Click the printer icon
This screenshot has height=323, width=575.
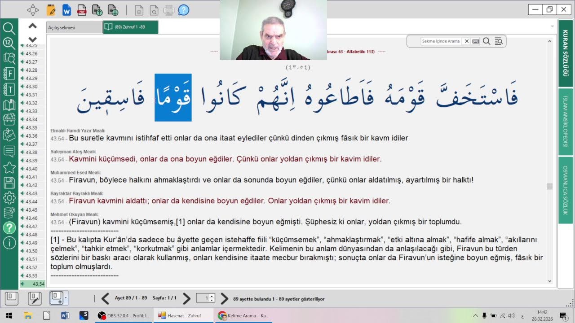coord(168,10)
